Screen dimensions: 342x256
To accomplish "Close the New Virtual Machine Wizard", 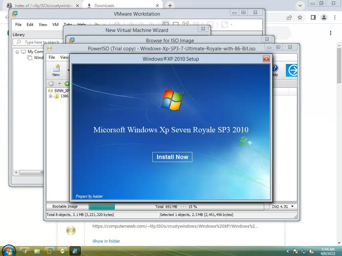I will coord(203,29).
